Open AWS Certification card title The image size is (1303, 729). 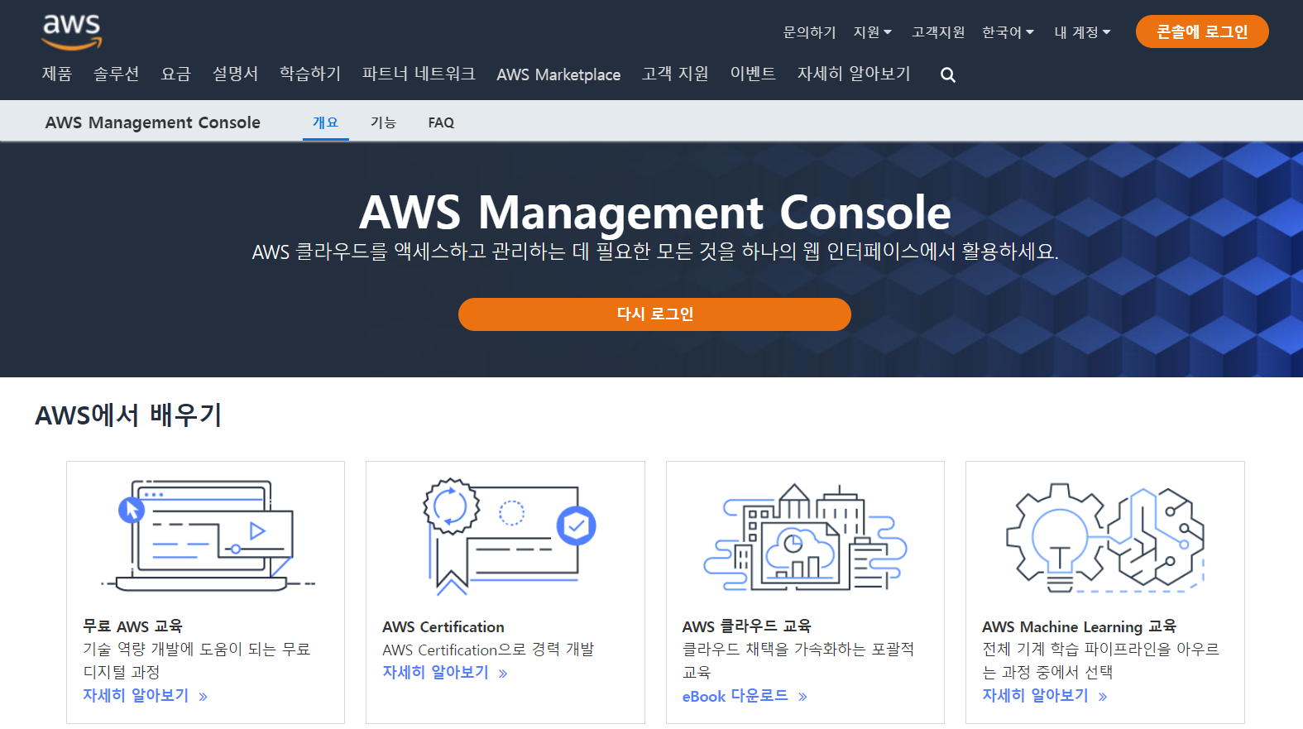point(443,627)
